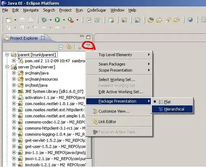The image size is (206, 167).
Task: Expand the src/main/resources folder
Action: point(14,79)
